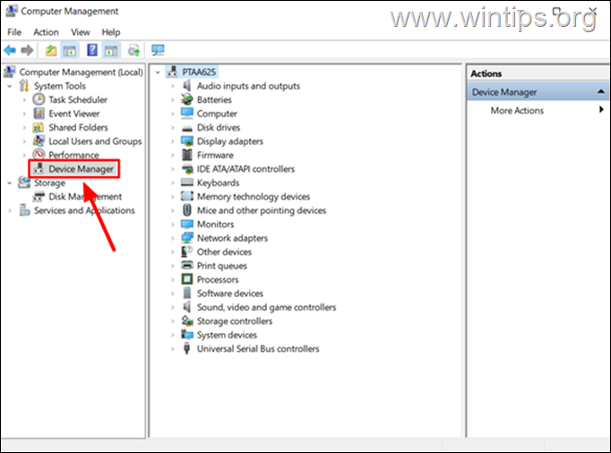Expand Services and Applications node
The image size is (611, 453).
pos(10,210)
